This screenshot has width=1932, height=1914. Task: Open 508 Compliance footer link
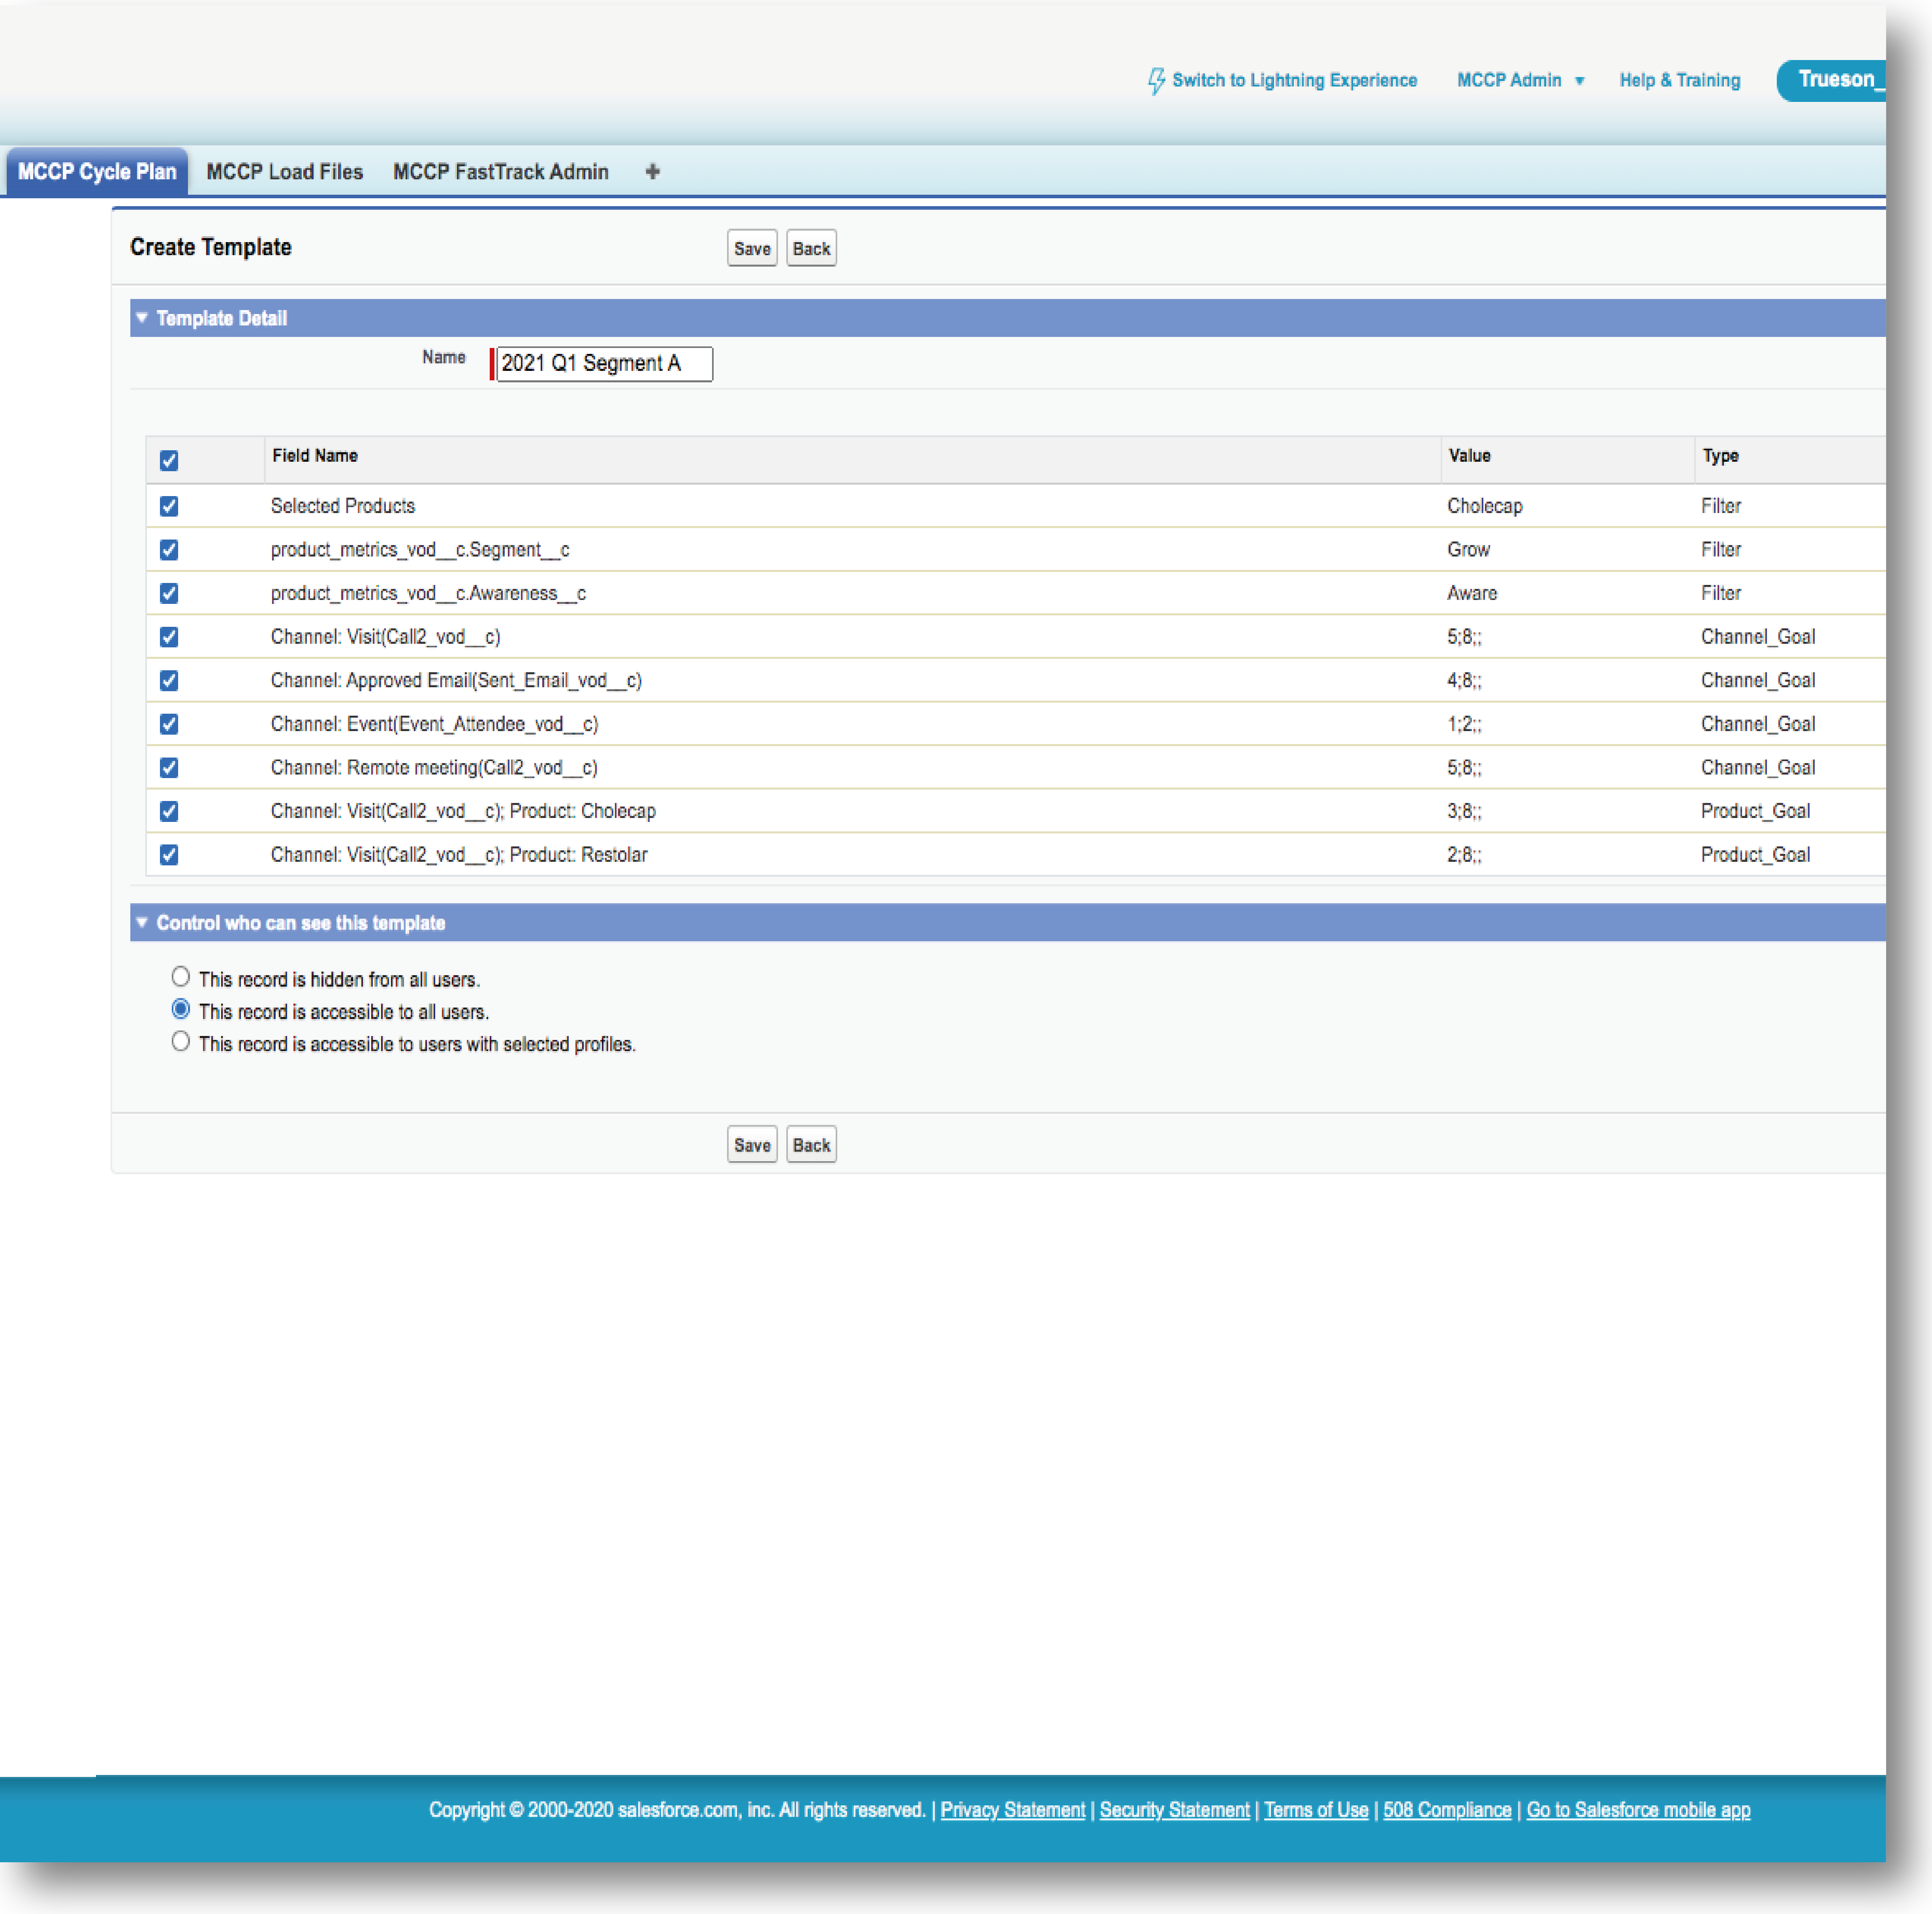(1447, 1810)
